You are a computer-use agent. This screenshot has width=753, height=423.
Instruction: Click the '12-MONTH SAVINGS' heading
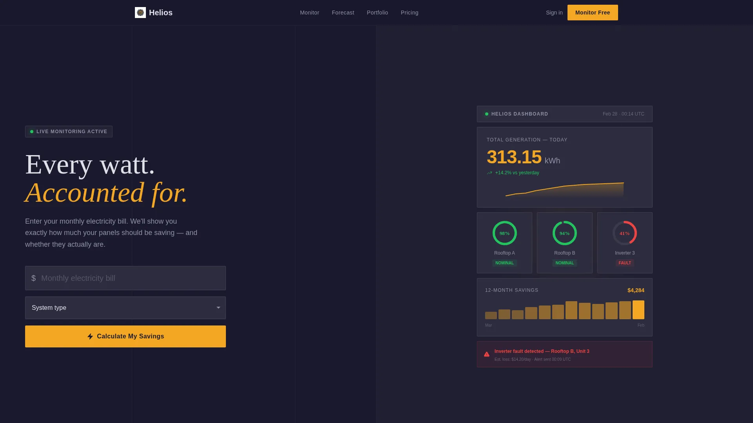(511, 290)
